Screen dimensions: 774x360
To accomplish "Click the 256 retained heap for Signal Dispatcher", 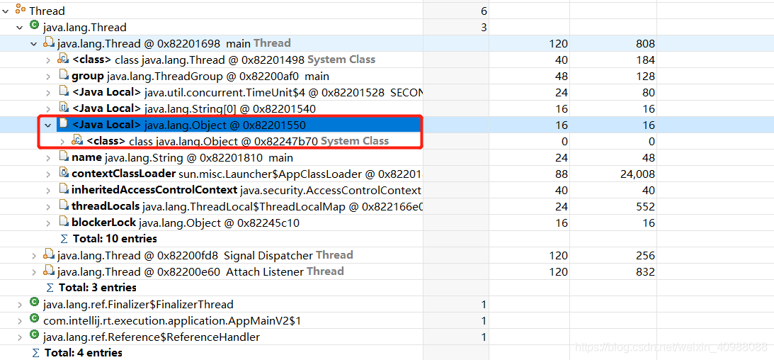I will coord(646,256).
